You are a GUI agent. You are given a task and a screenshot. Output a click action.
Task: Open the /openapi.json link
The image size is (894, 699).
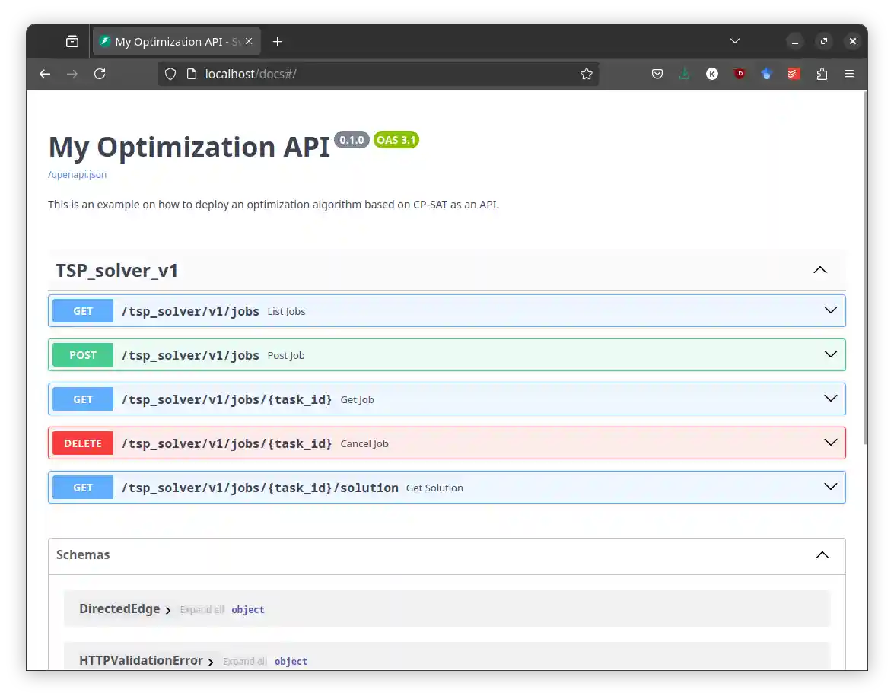pos(77,174)
